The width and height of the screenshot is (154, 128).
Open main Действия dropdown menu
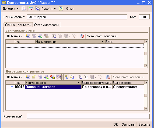click(10, 9)
